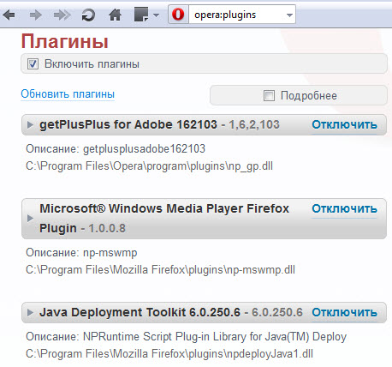Click the Fast Forward double-arrow button
The height and width of the screenshot is (367, 392).
tap(62, 15)
